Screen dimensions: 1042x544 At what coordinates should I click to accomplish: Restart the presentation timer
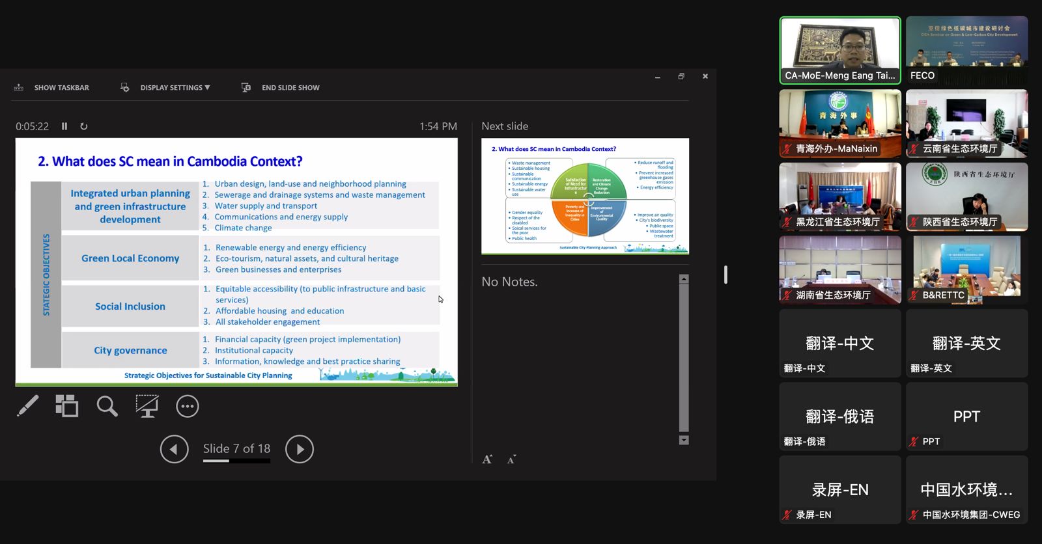[x=84, y=126]
